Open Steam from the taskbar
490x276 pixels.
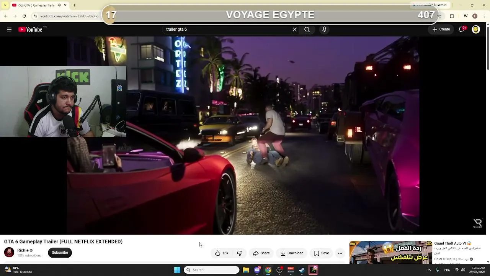point(302,270)
